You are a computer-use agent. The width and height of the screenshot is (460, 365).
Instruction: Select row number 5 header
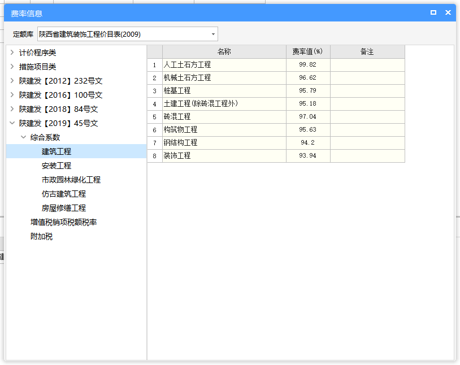click(x=155, y=116)
